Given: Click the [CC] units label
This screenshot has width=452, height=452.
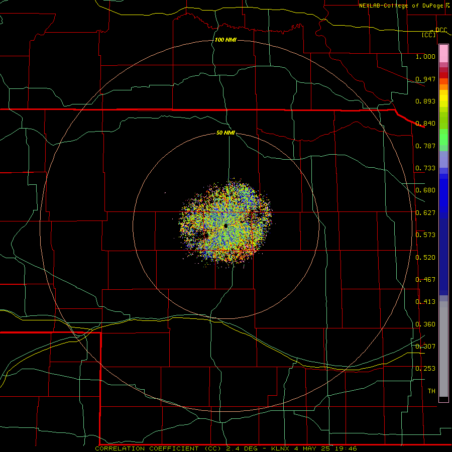Looking at the screenshot, I should tap(429, 35).
